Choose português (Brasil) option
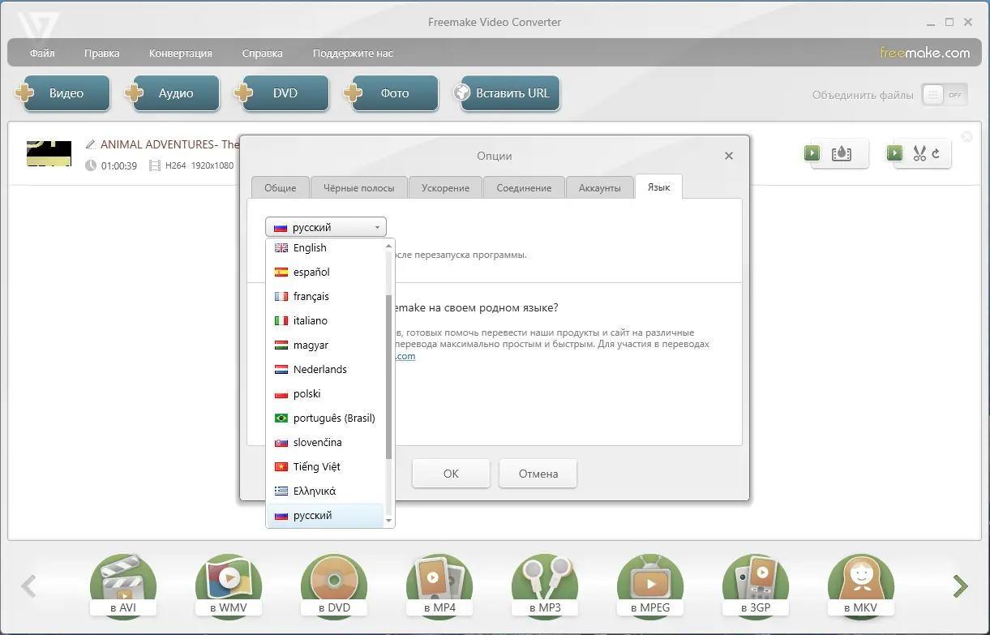The width and height of the screenshot is (990, 635). [325, 418]
